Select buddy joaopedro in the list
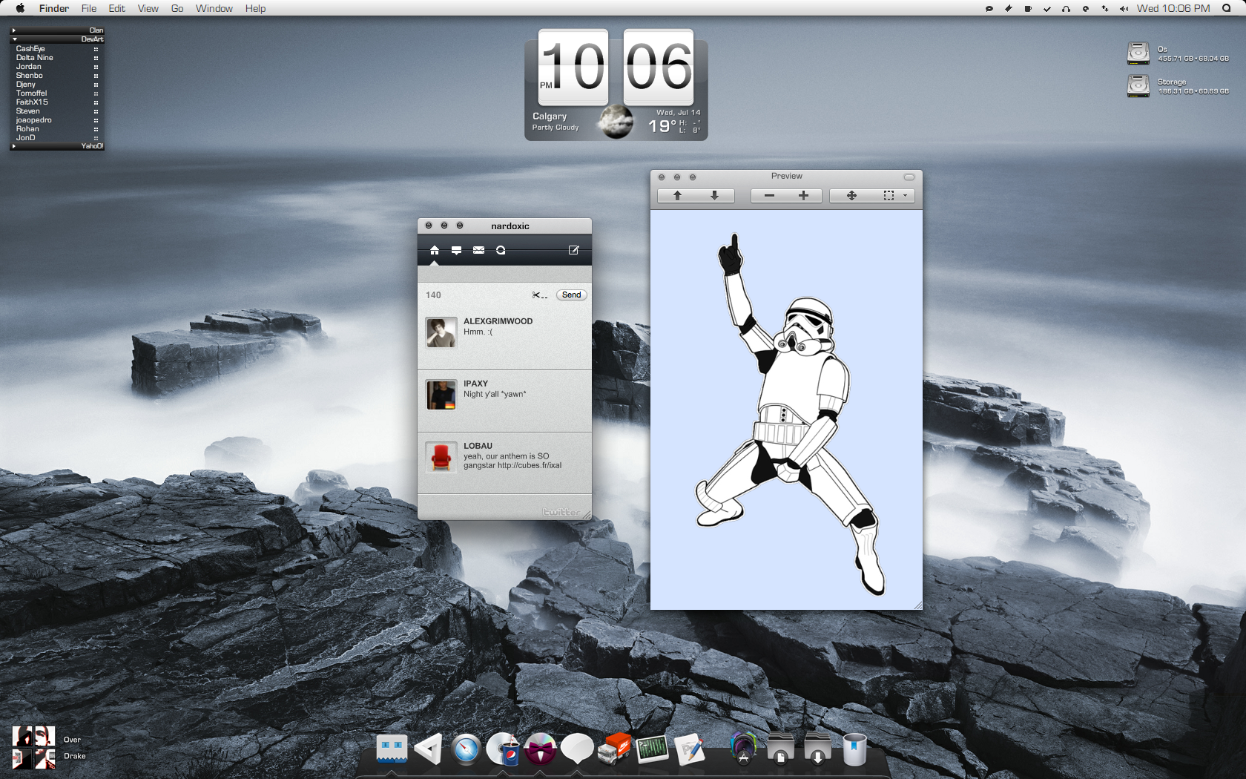Image resolution: width=1246 pixels, height=779 pixels. point(57,120)
